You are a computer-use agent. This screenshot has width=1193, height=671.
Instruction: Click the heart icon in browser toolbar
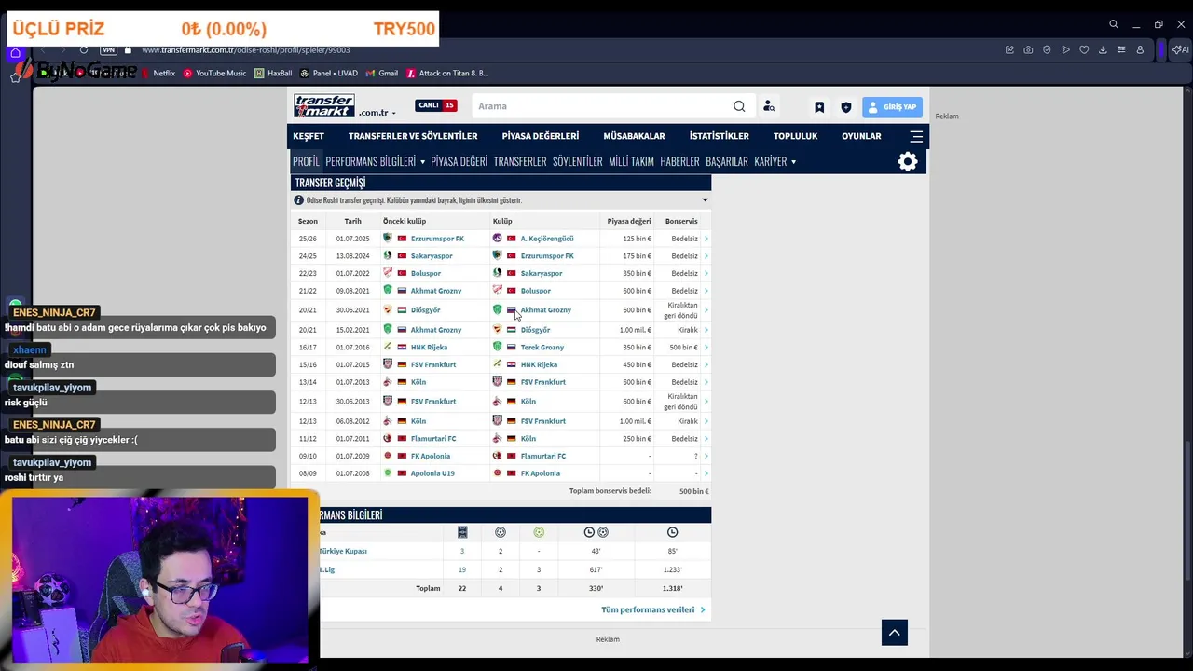1084,49
